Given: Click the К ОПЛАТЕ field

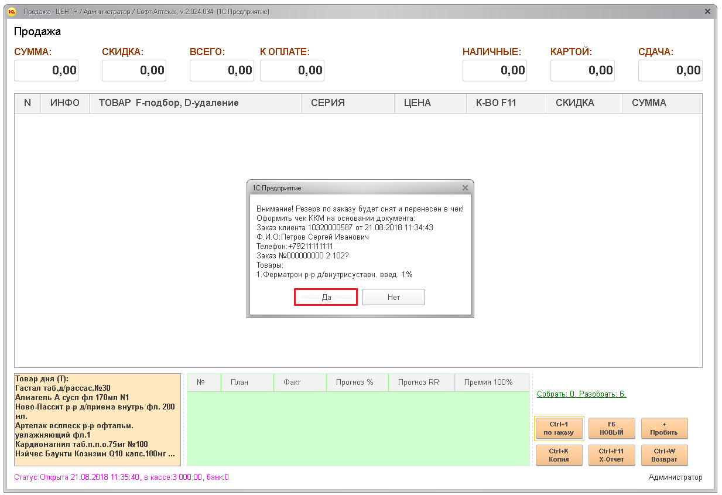Looking at the screenshot, I should tap(292, 70).
